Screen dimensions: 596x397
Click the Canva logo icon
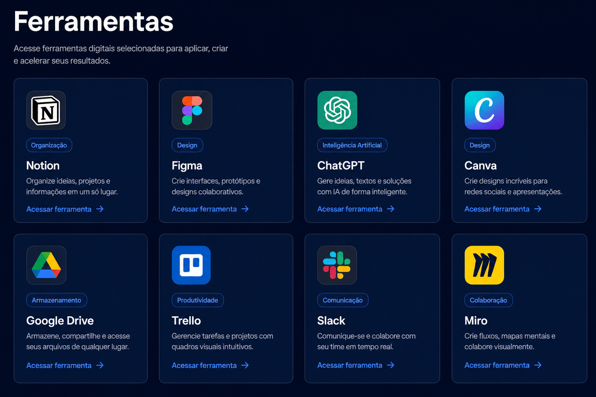point(484,110)
